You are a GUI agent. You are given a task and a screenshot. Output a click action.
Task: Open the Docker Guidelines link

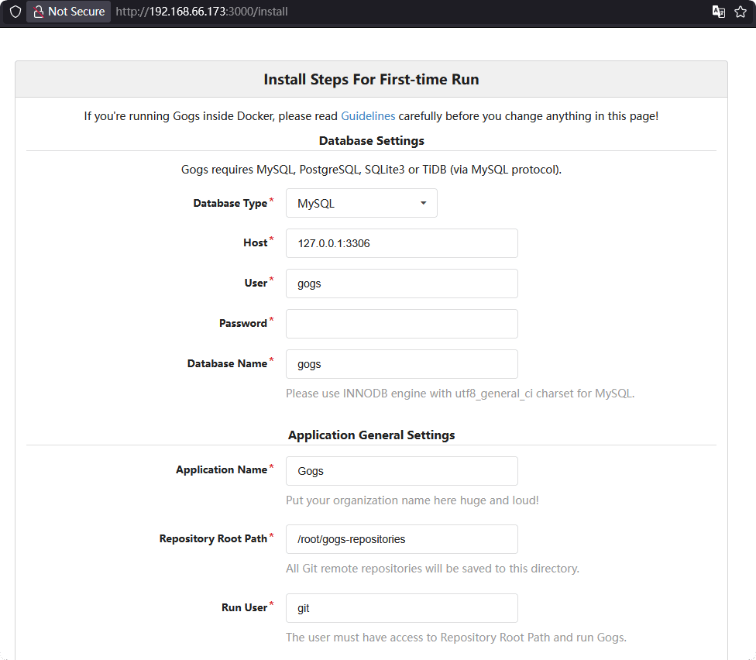(368, 116)
